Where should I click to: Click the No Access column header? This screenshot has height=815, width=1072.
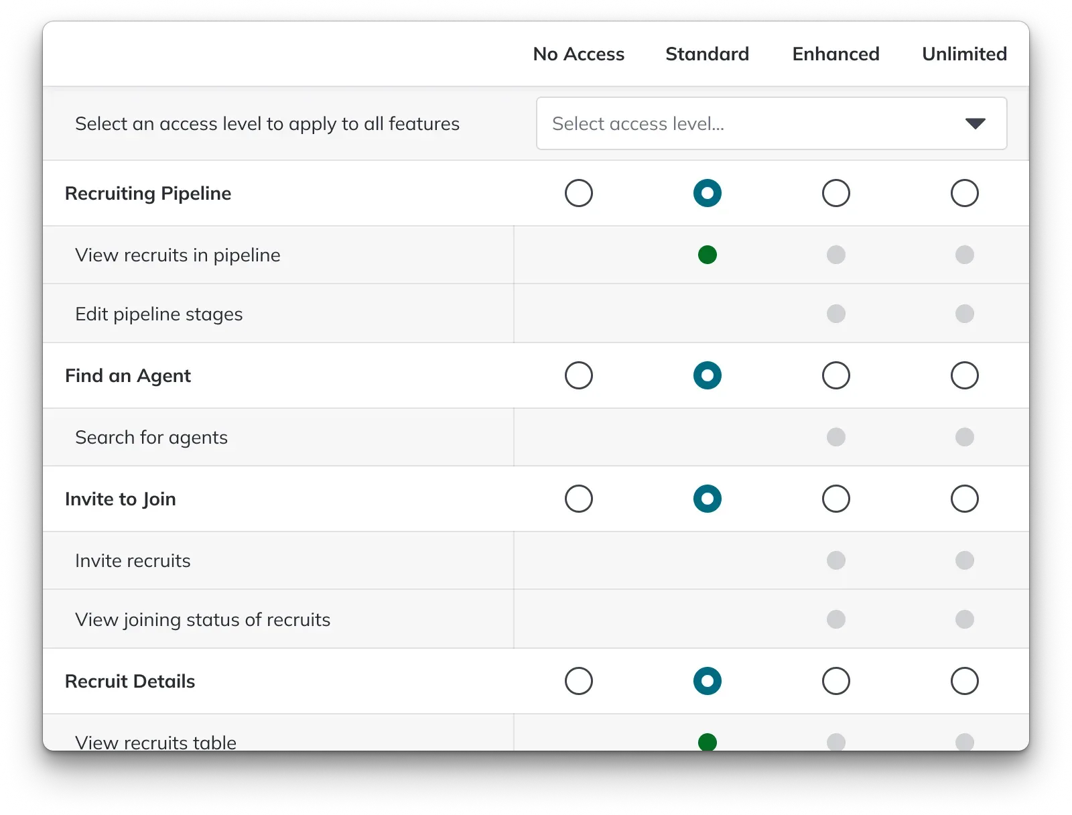point(579,54)
